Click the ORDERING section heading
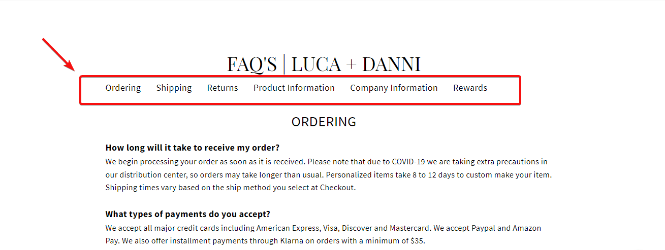The width and height of the screenshot is (665, 250). coord(324,122)
